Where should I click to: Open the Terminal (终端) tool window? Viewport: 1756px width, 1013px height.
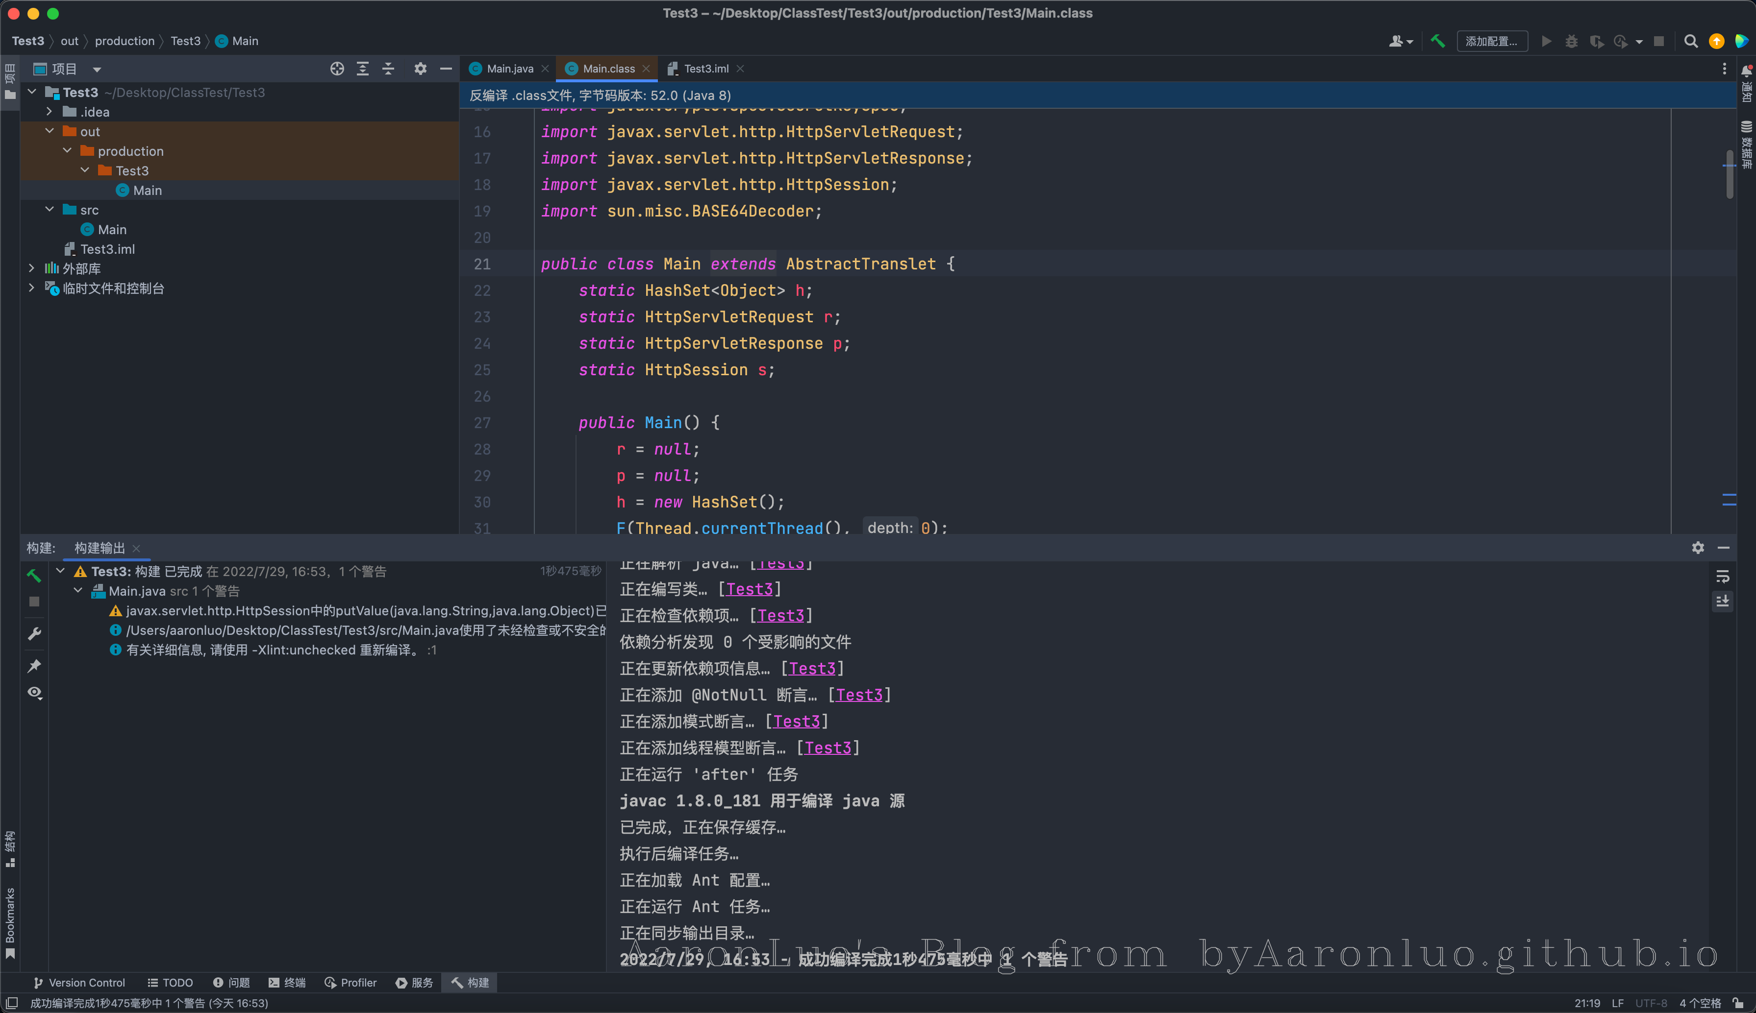pyautogui.click(x=287, y=983)
